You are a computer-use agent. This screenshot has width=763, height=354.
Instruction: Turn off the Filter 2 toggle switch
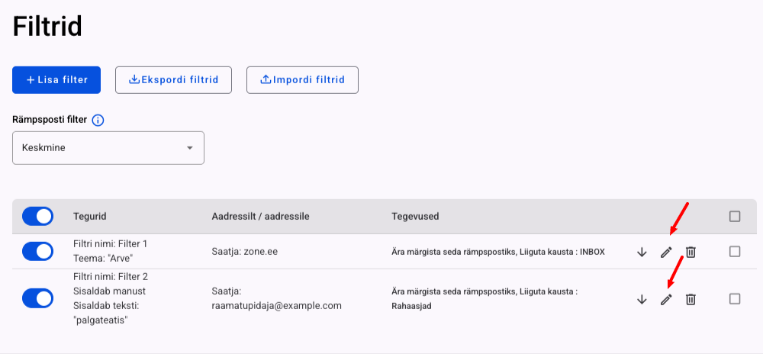coord(38,298)
